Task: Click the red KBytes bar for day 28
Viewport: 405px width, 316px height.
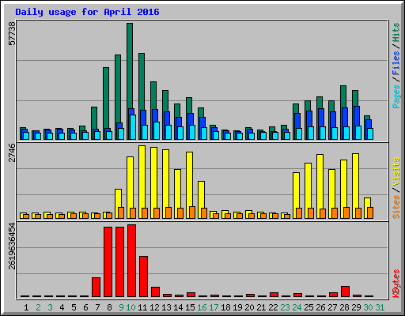Action: pos(345,292)
